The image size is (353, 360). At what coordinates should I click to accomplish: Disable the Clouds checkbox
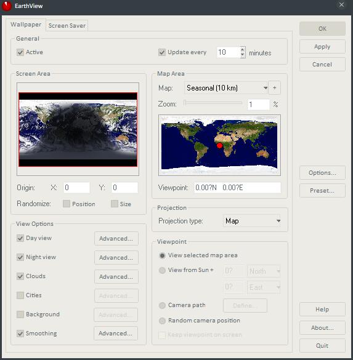(x=20, y=276)
